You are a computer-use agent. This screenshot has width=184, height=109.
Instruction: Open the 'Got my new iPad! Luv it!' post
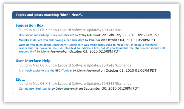pyautogui.click(x=35, y=89)
